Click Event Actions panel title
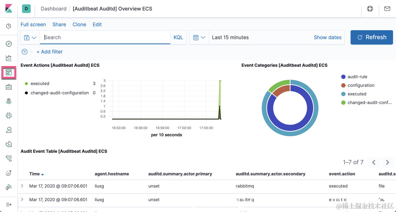The width and height of the screenshot is (396, 212). 60,65
